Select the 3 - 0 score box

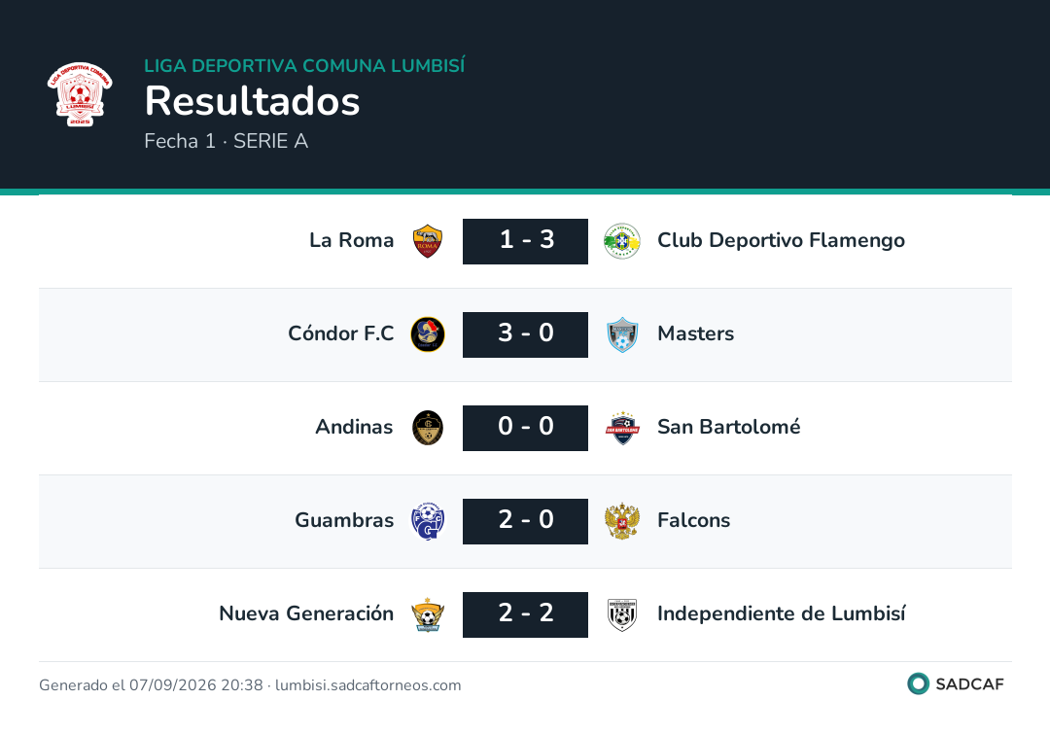coord(526,334)
